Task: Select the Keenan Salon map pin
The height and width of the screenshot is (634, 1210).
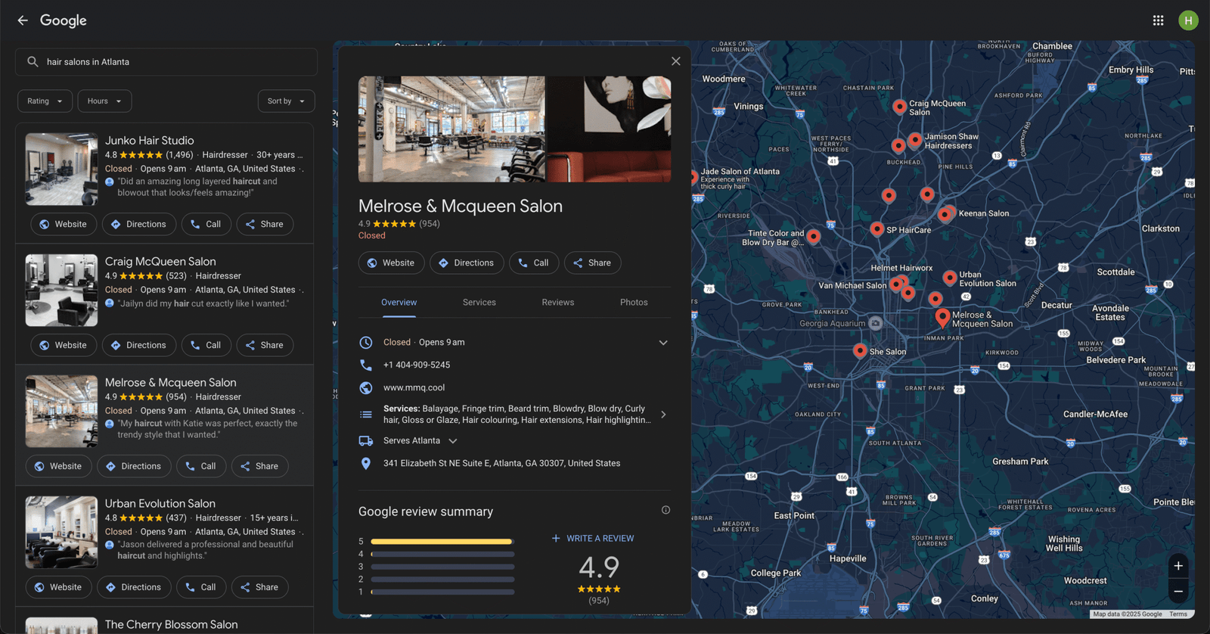Action: 945,215
